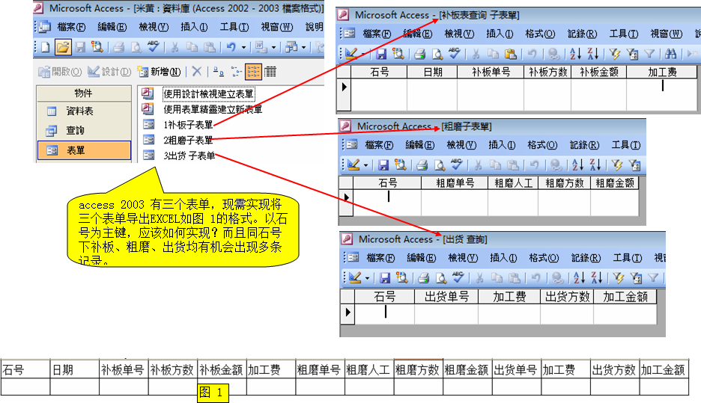
Task: Select 表單 in the objects pane
Action: [76, 150]
